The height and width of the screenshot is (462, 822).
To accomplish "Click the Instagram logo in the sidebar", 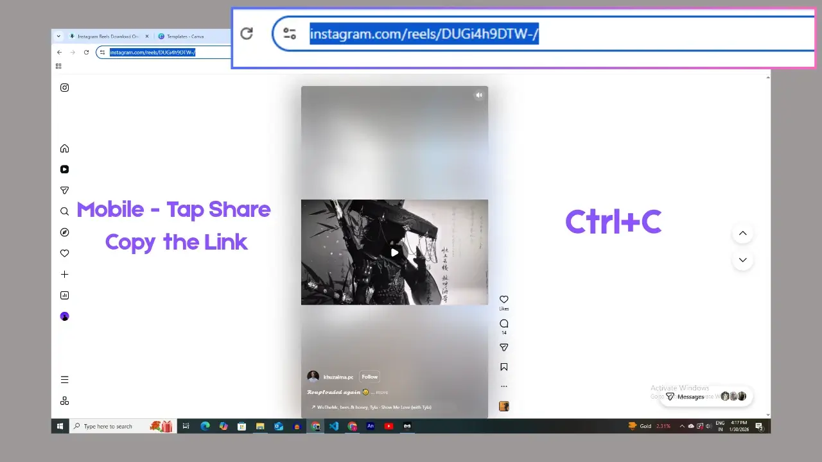I will coord(64,88).
